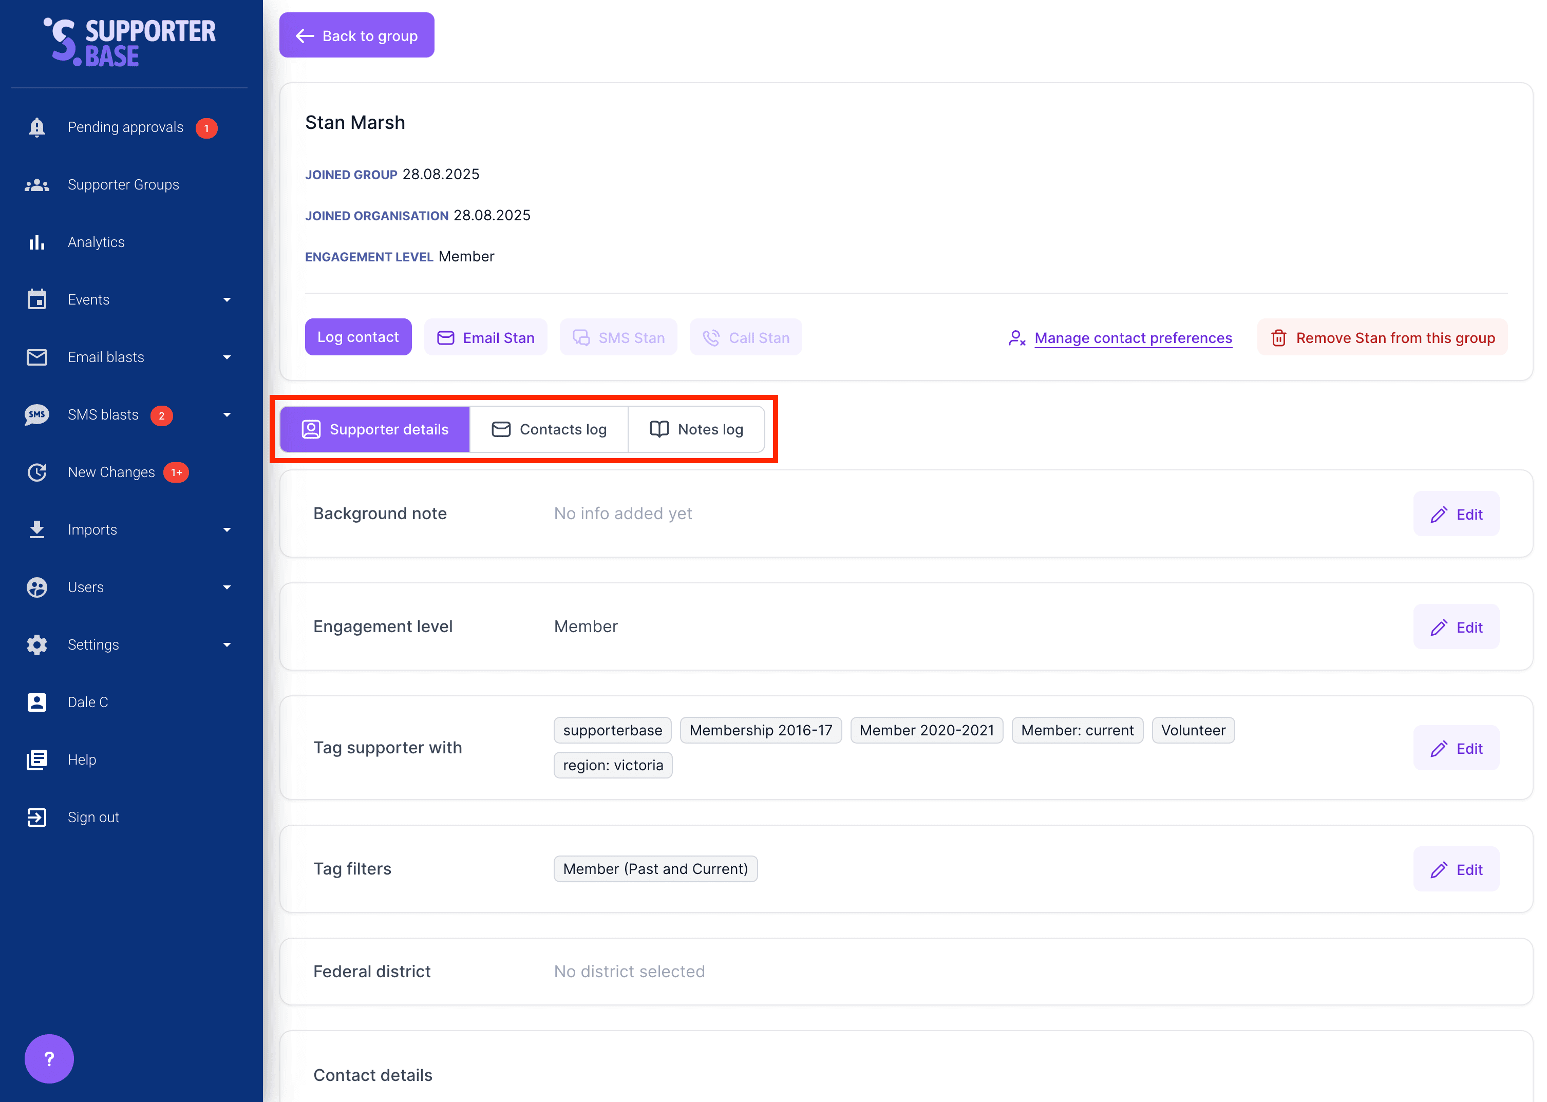
Task: Expand the SMS blasts dropdown arrow
Action: [x=227, y=414]
